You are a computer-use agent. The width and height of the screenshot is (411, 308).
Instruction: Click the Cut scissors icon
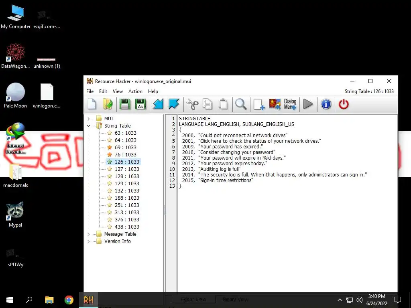192,104
